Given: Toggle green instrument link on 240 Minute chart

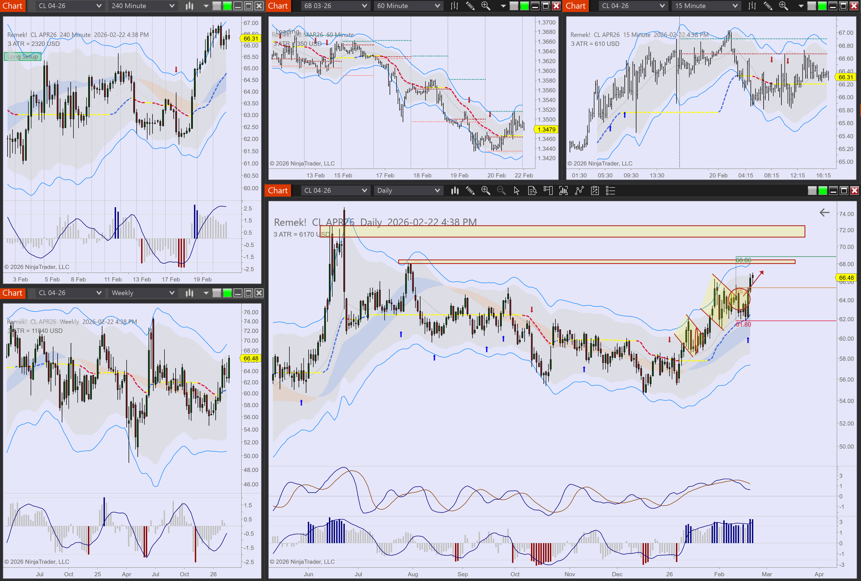Looking at the screenshot, I should pos(227,6).
